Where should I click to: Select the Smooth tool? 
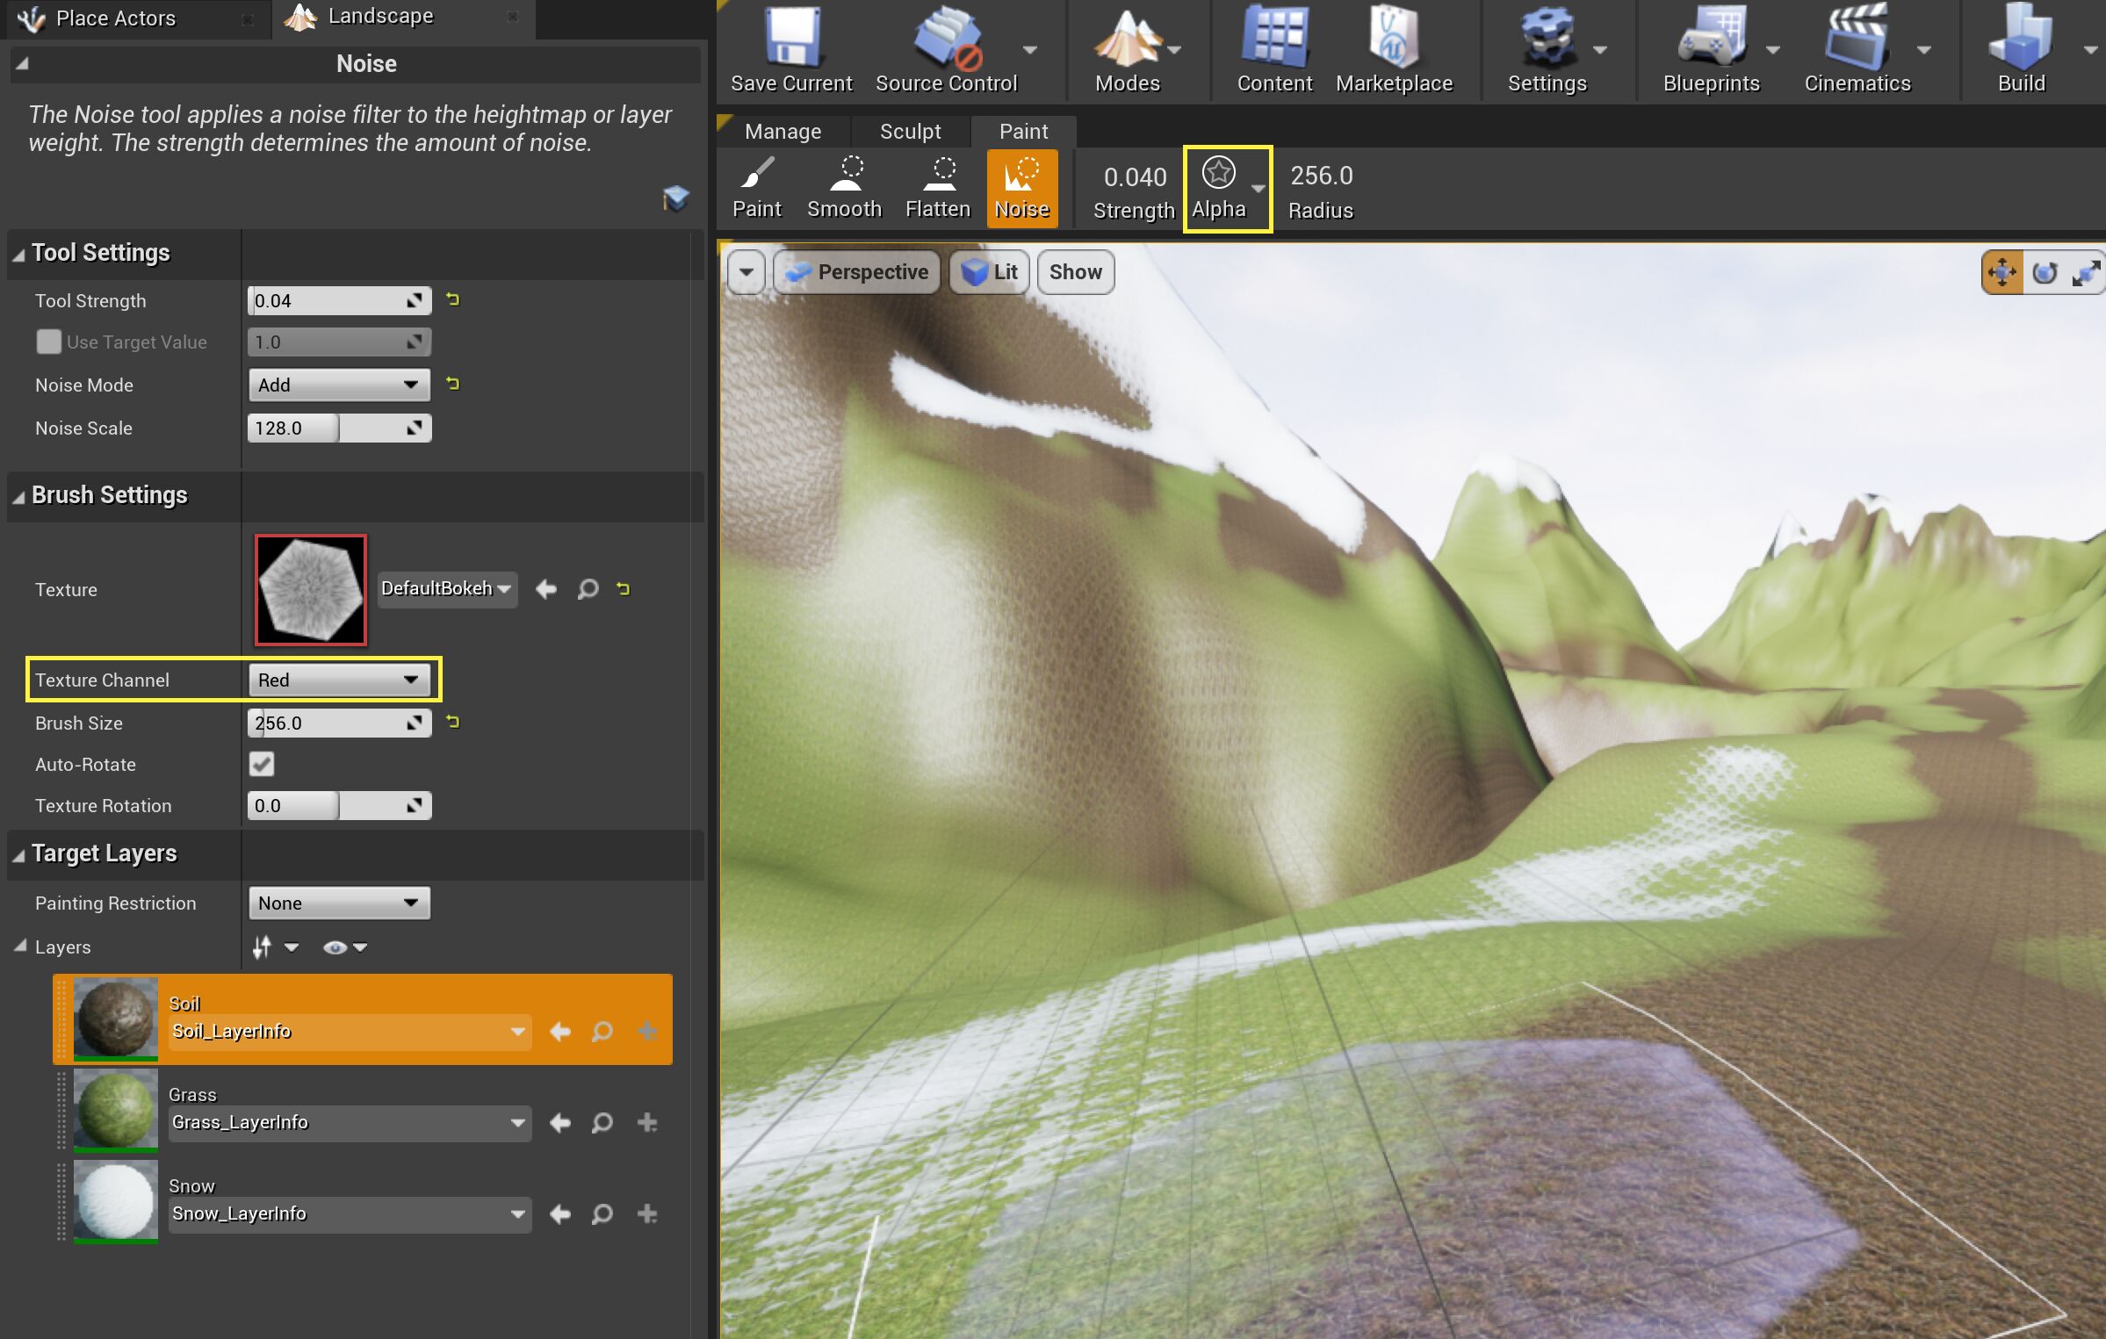tap(843, 187)
